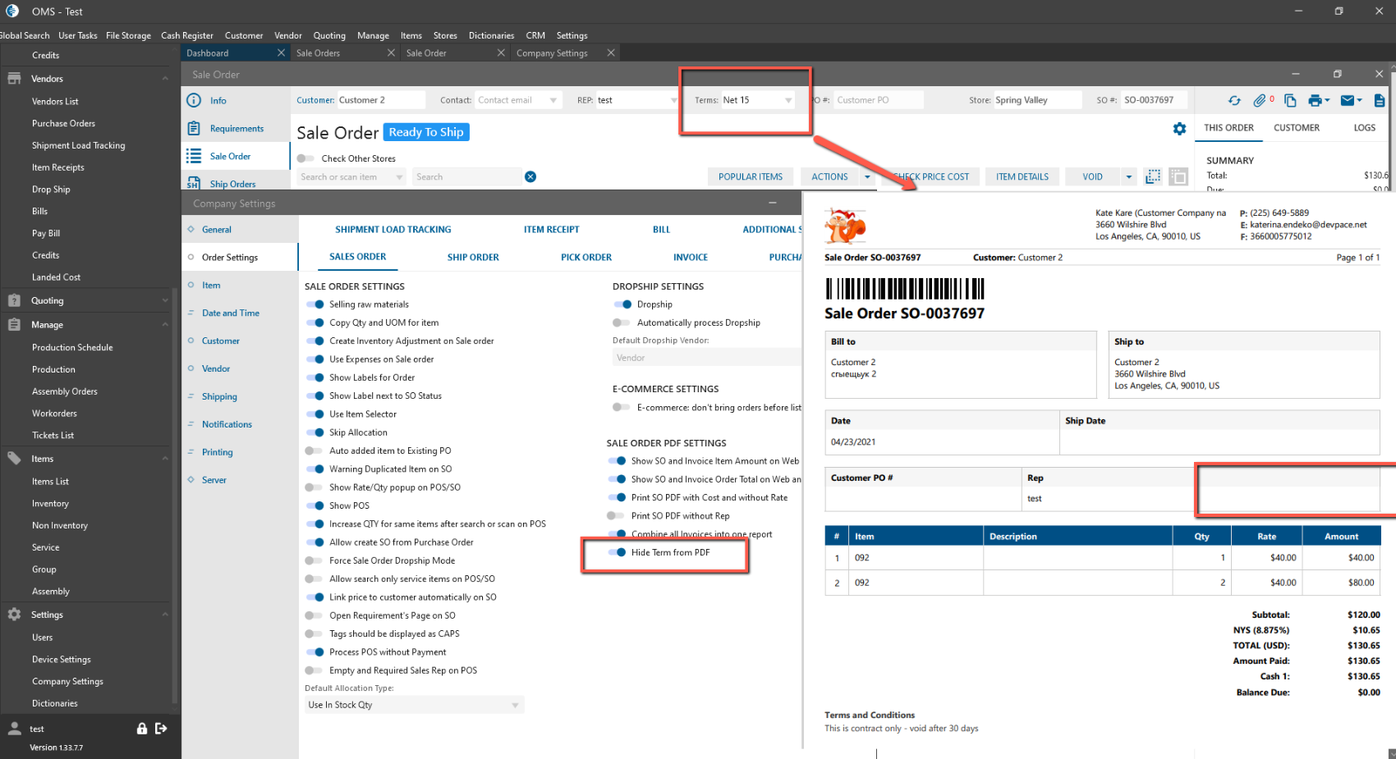Click the lock icon next to test user
The width and height of the screenshot is (1396, 759).
coord(142,729)
